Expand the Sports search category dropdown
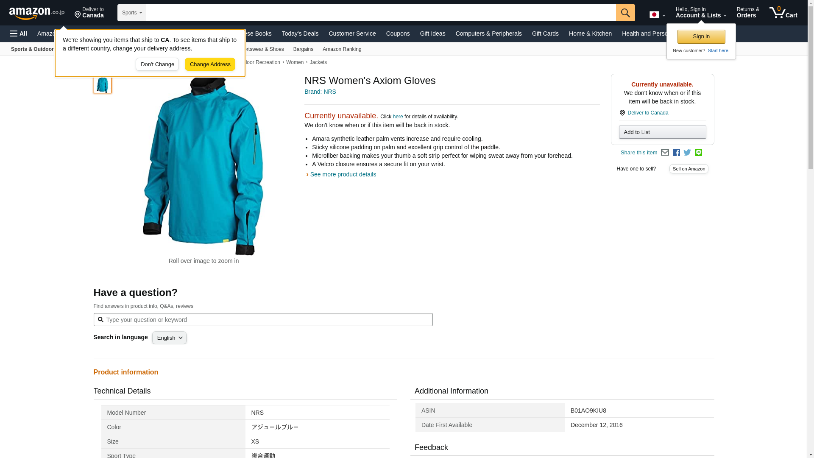This screenshot has width=814, height=458. coord(132,13)
